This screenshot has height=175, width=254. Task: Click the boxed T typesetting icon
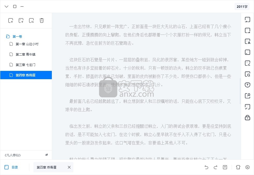[225, 167]
